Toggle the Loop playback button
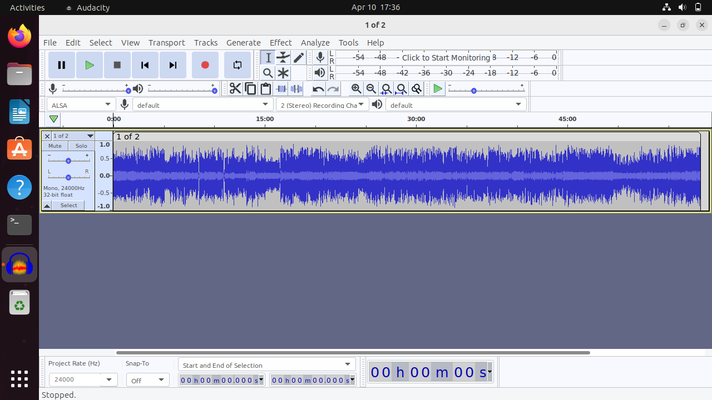 (238, 65)
